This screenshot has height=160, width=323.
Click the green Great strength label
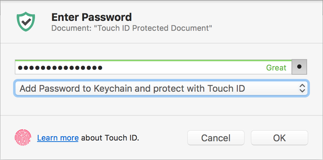[276, 68]
